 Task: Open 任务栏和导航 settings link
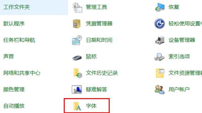tap(19, 40)
